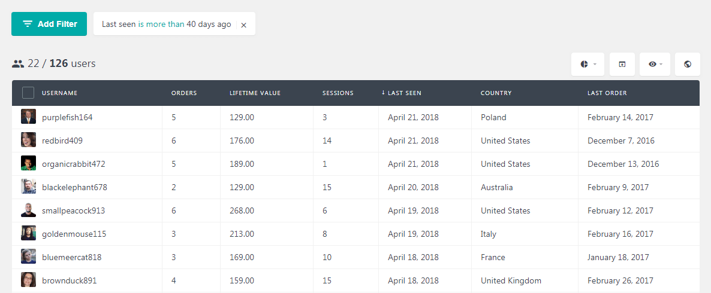Sort by Country column header
This screenshot has height=293, width=711.
496,93
